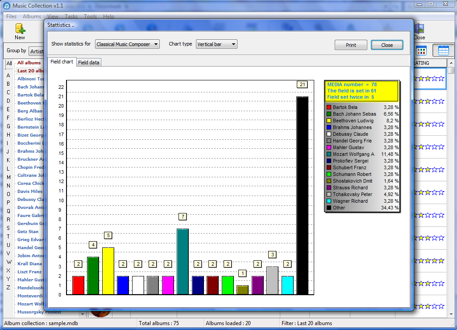Click 'Album collection : sample.mdb' status entry
The width and height of the screenshot is (457, 330).
(x=41, y=323)
